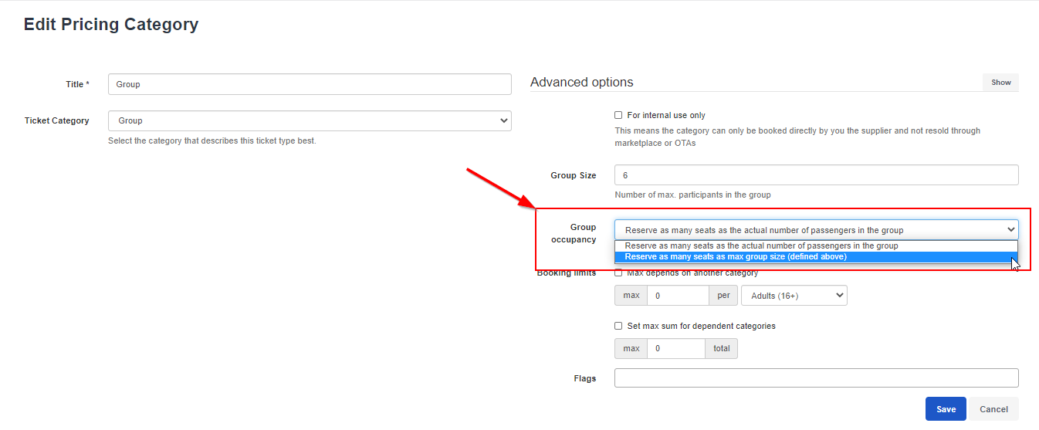This screenshot has width=1039, height=430.
Task: Save the pricing category
Action: coord(946,409)
